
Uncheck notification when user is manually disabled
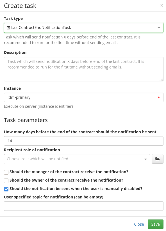[6, 189]
